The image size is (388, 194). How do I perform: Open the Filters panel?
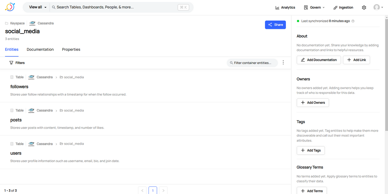[x=17, y=63]
